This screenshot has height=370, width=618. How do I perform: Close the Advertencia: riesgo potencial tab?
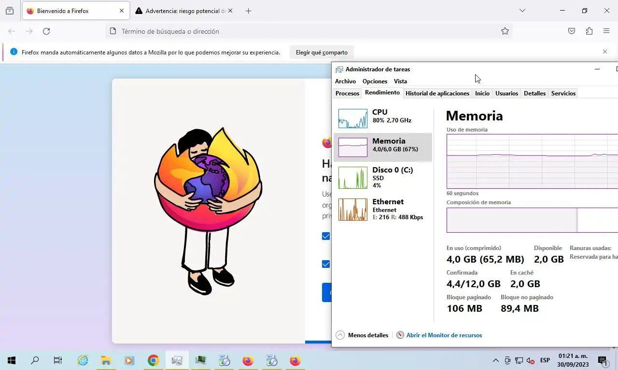[230, 11]
